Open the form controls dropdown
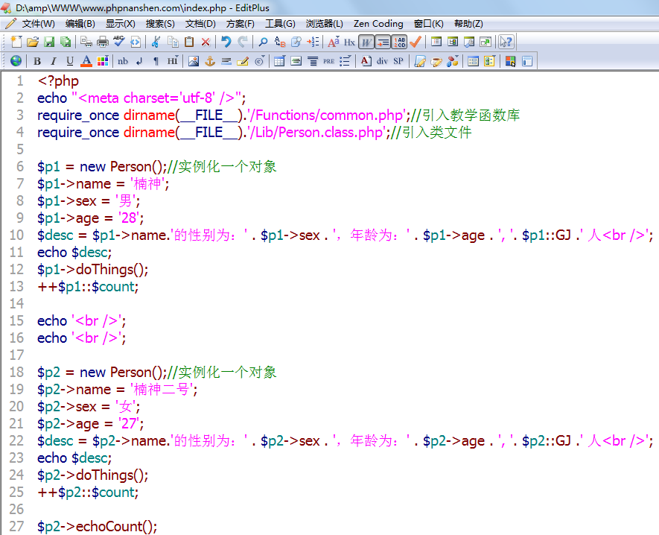659x535 pixels. (x=490, y=61)
